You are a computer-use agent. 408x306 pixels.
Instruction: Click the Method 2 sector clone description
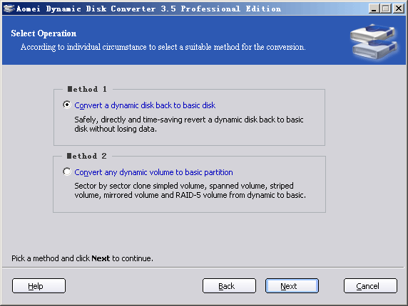[x=190, y=190]
